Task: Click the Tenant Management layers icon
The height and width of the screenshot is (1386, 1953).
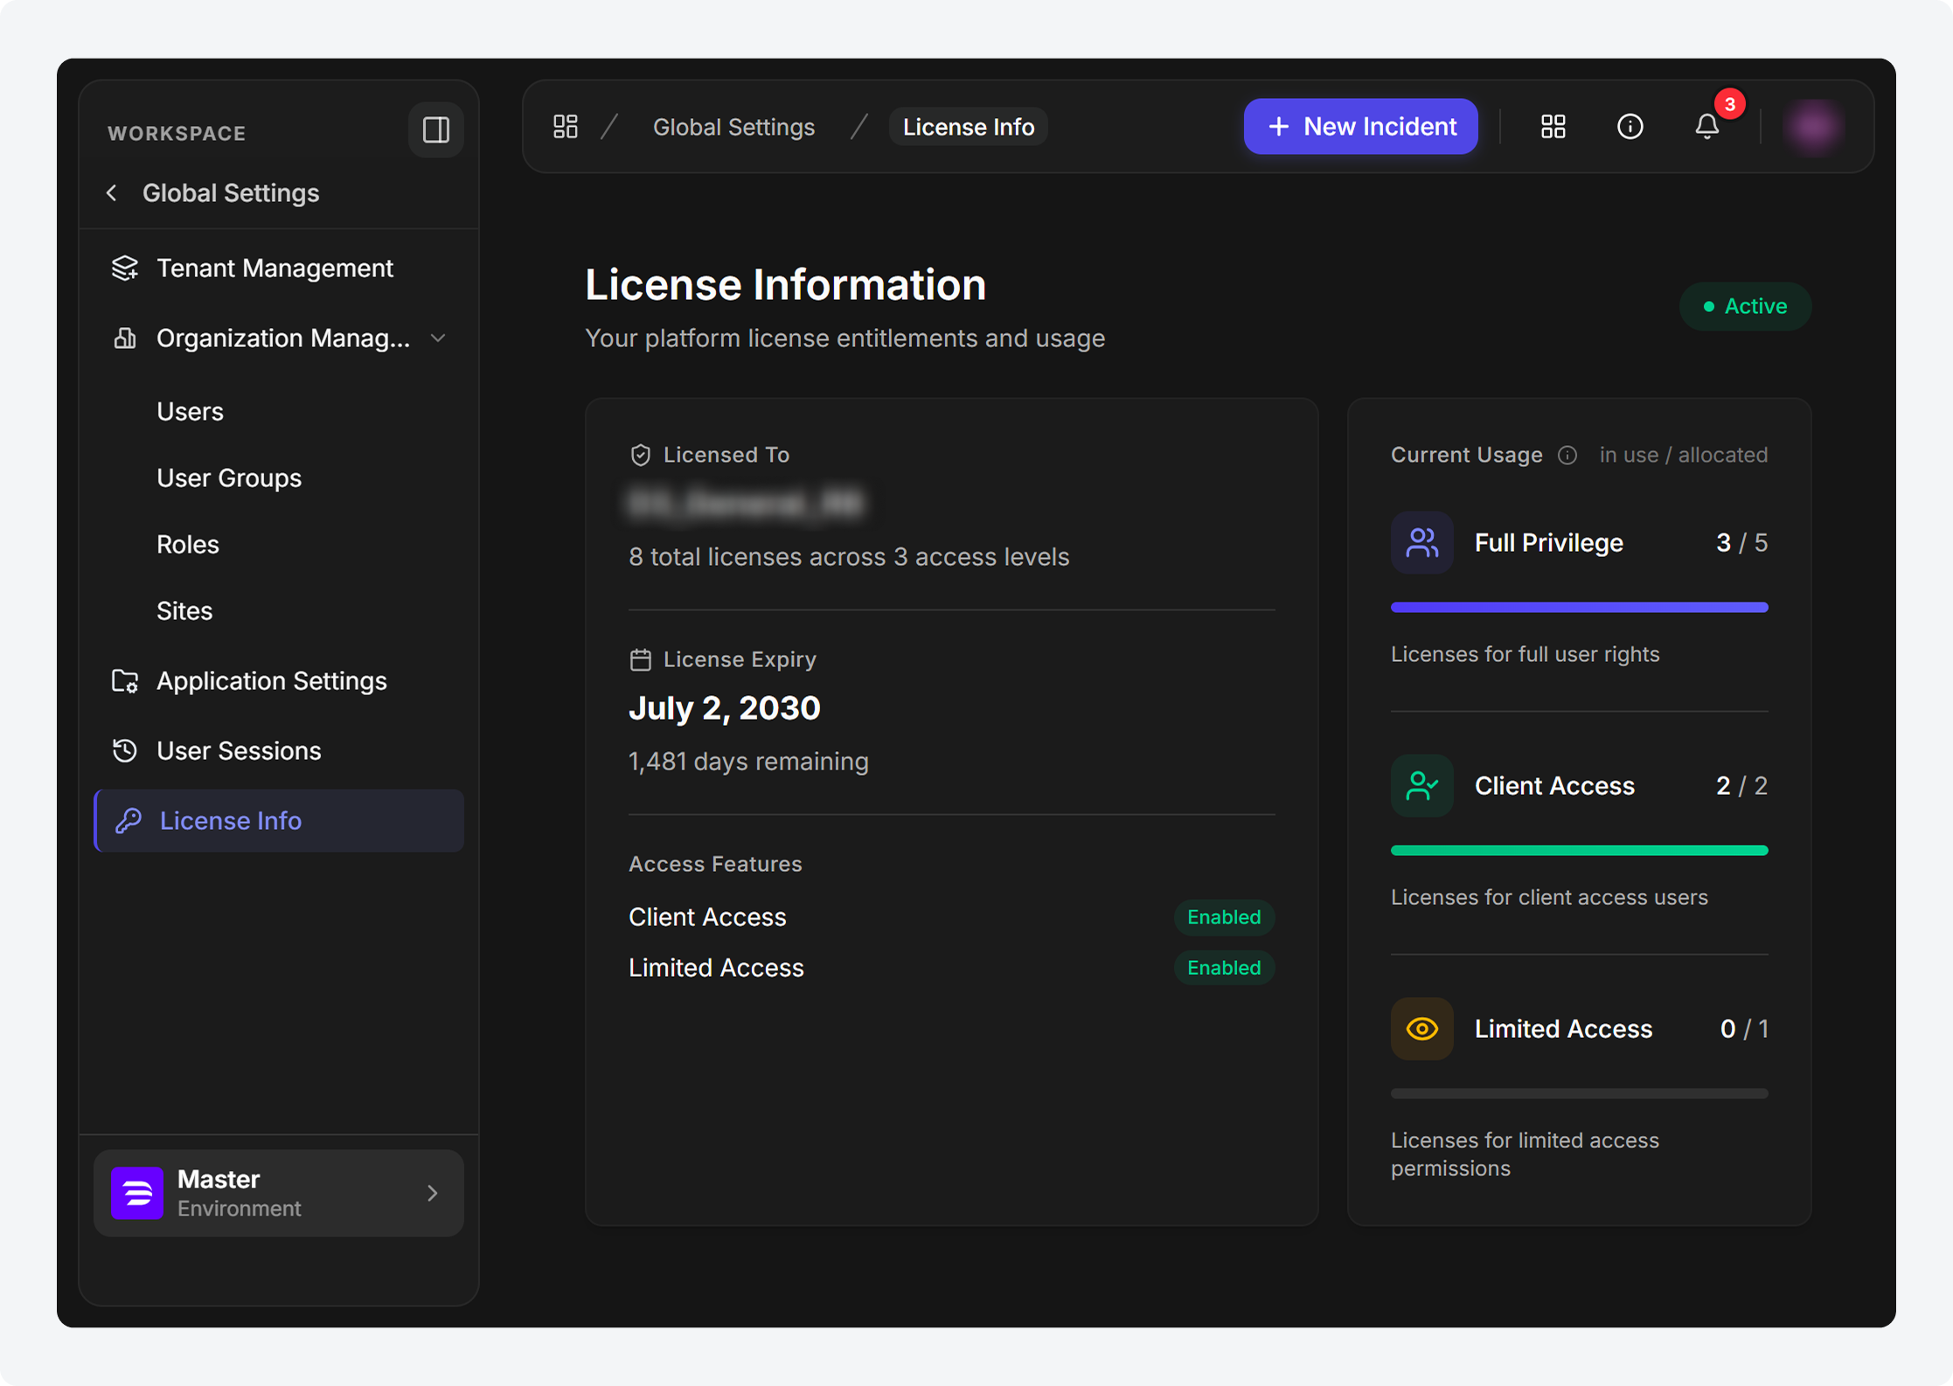Action: [125, 268]
